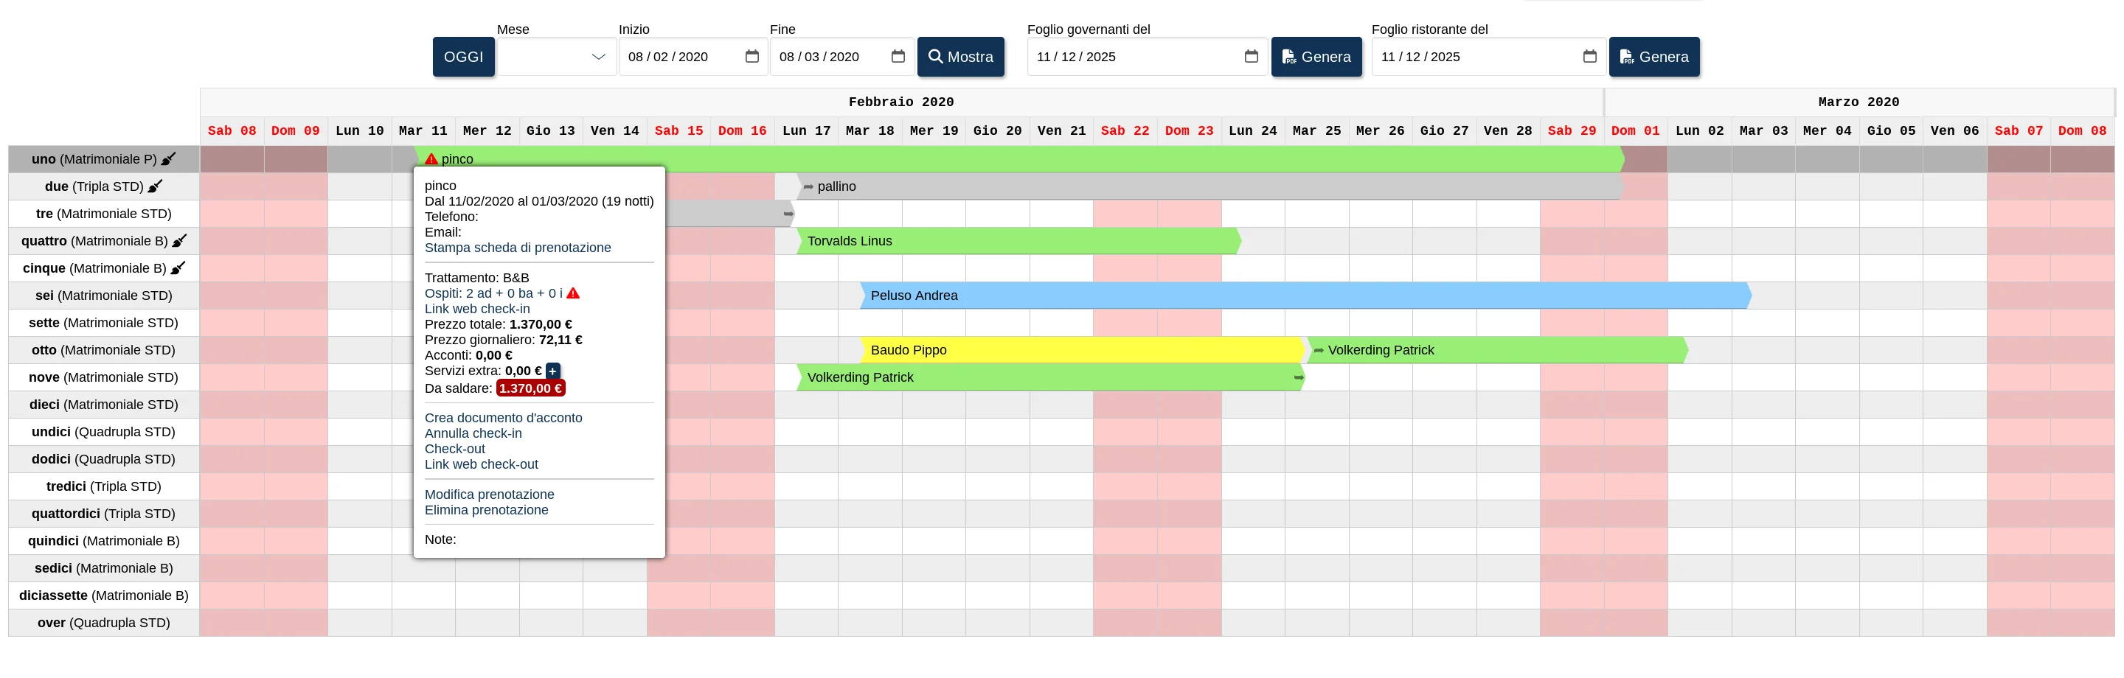Click the calendar icon in the Inizio field
2124x678 pixels.
point(752,56)
